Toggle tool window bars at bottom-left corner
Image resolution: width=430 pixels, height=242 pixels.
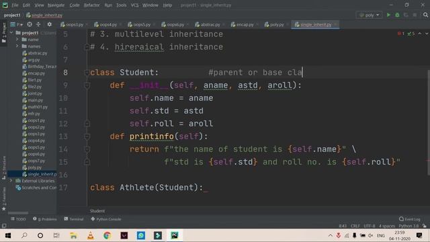4,226
